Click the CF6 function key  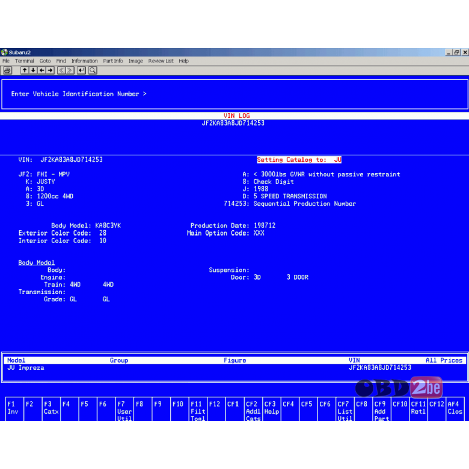pyautogui.click(x=326, y=409)
